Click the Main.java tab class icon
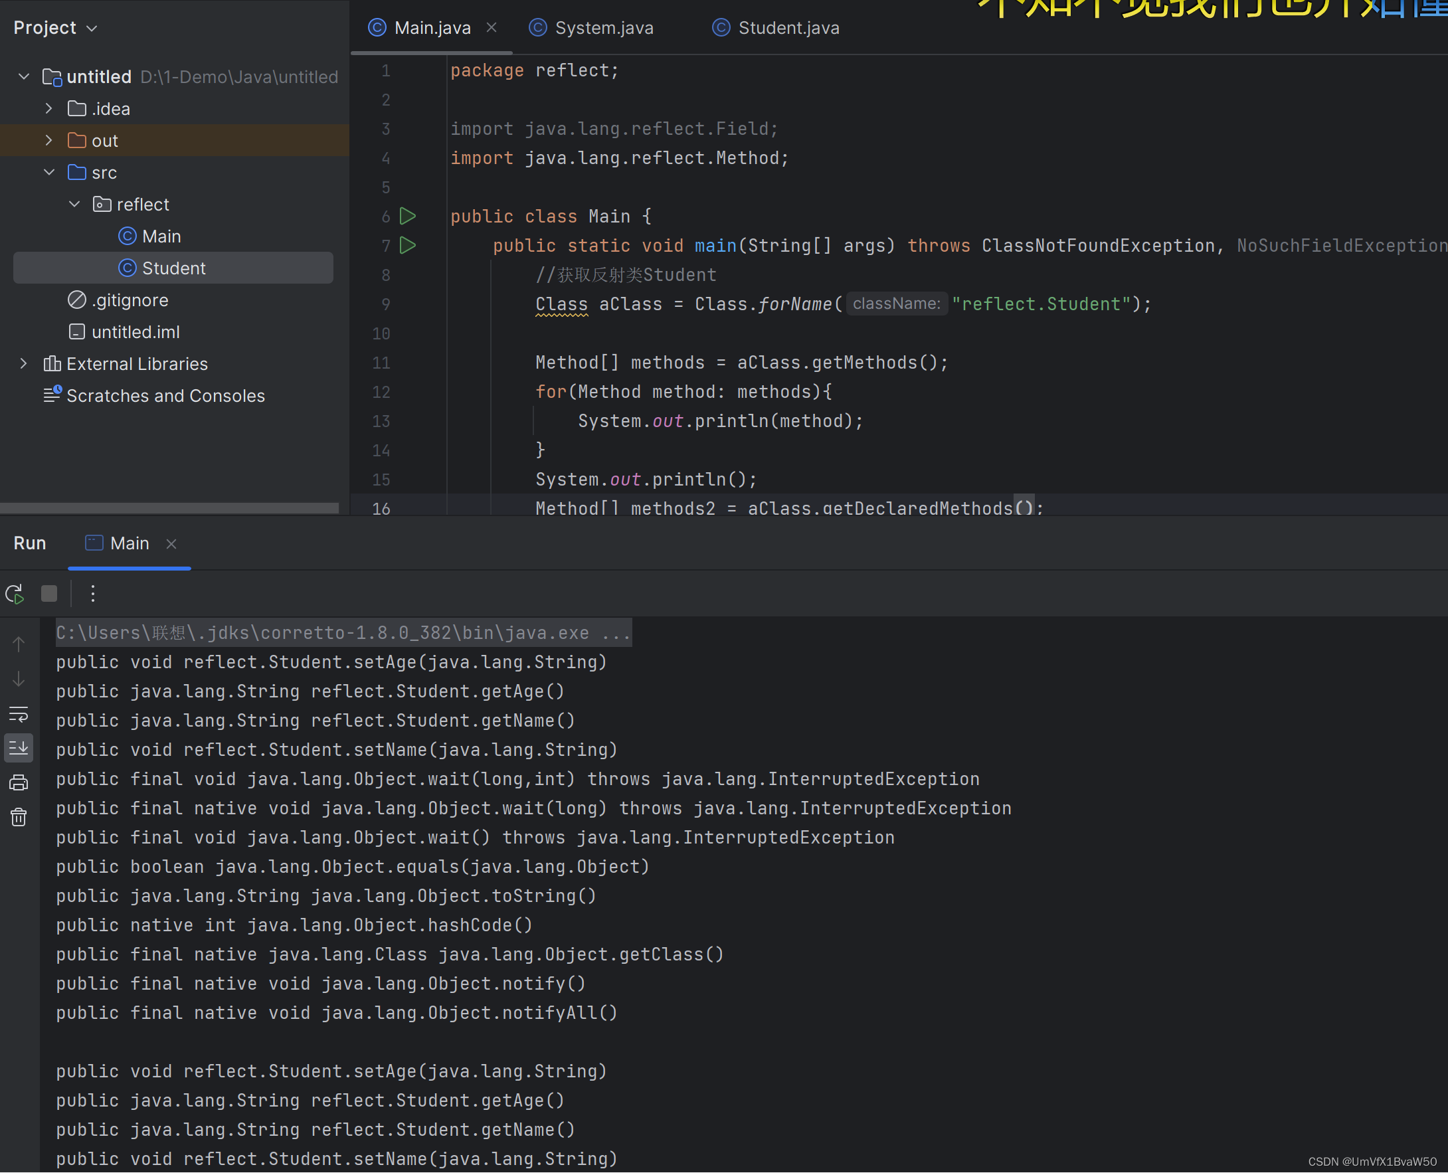The height and width of the screenshot is (1173, 1448). pyautogui.click(x=377, y=28)
